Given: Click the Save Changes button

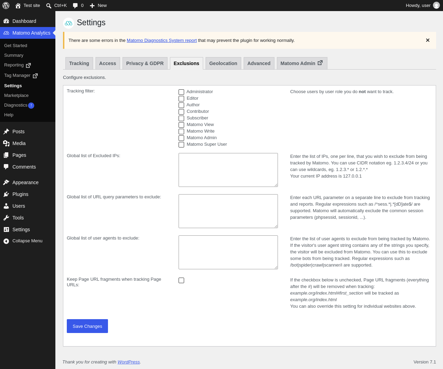Looking at the screenshot, I should (87, 326).
